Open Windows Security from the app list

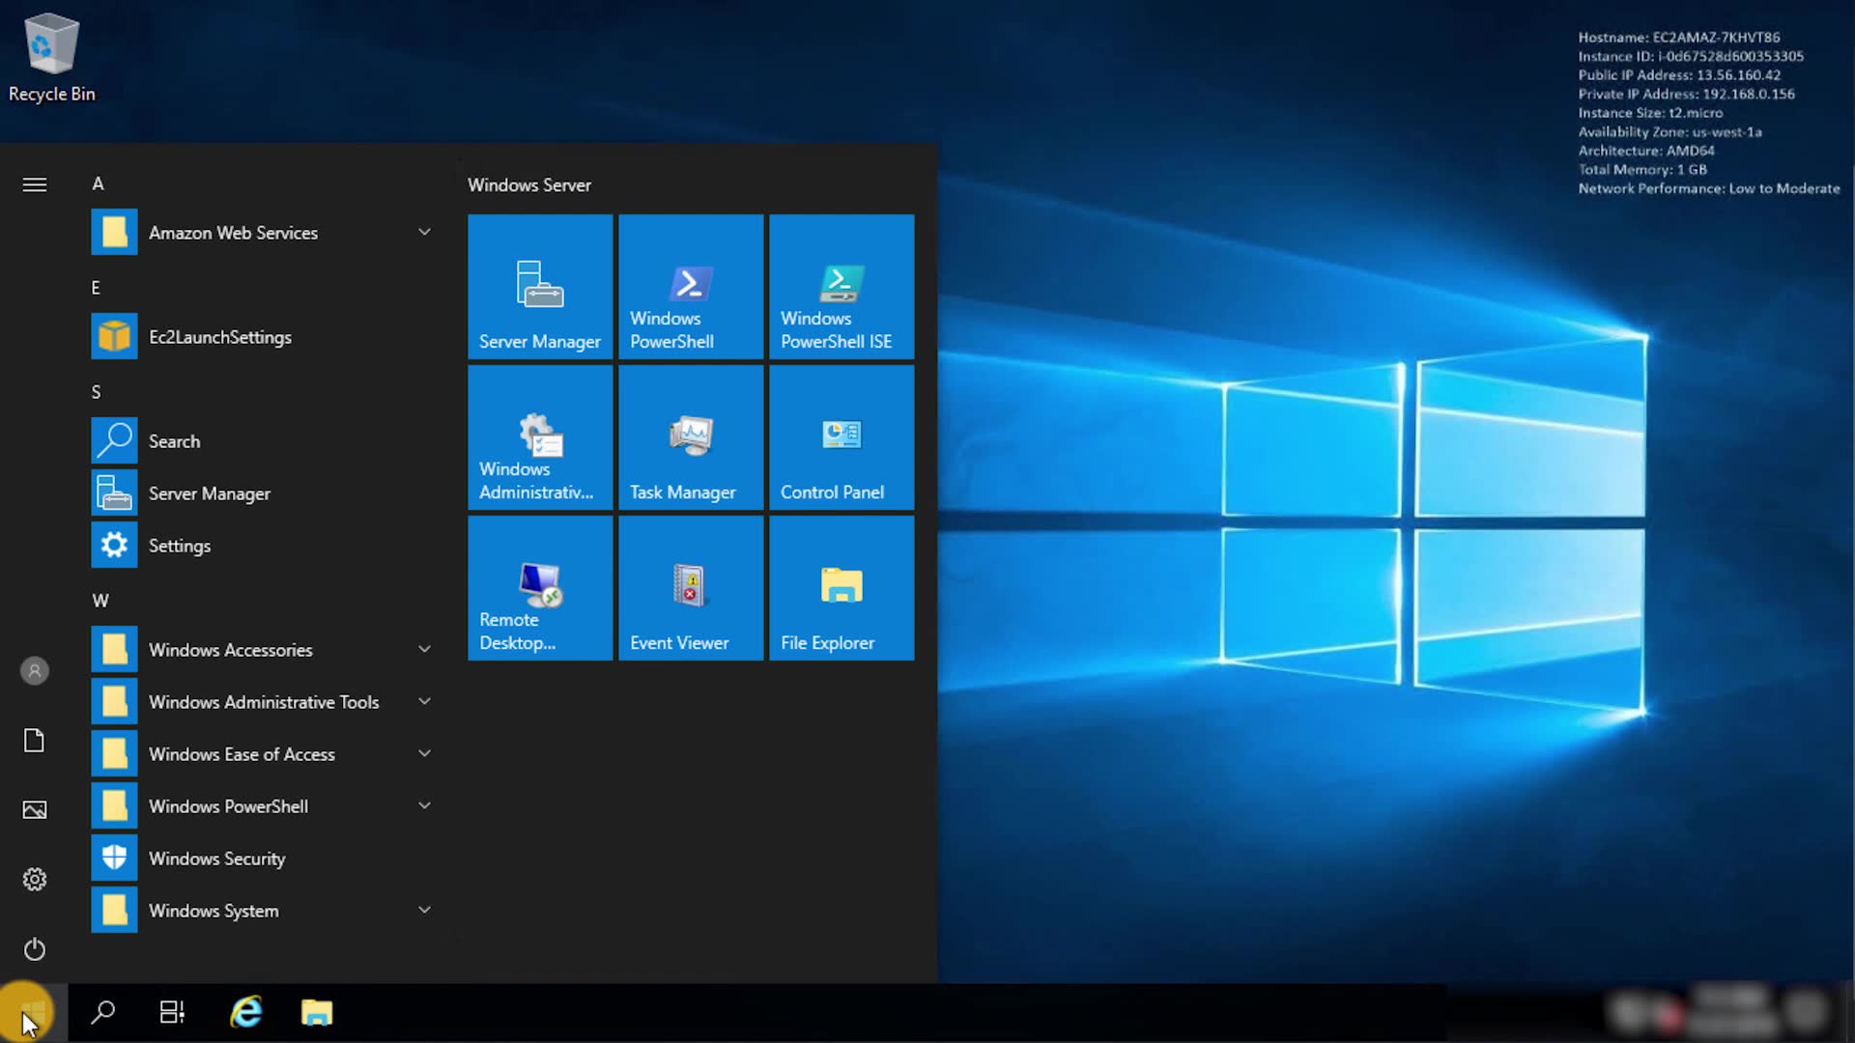216,859
